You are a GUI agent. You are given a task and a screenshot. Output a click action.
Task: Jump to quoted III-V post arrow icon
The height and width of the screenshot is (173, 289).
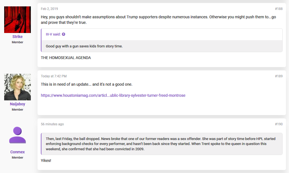click(64, 34)
